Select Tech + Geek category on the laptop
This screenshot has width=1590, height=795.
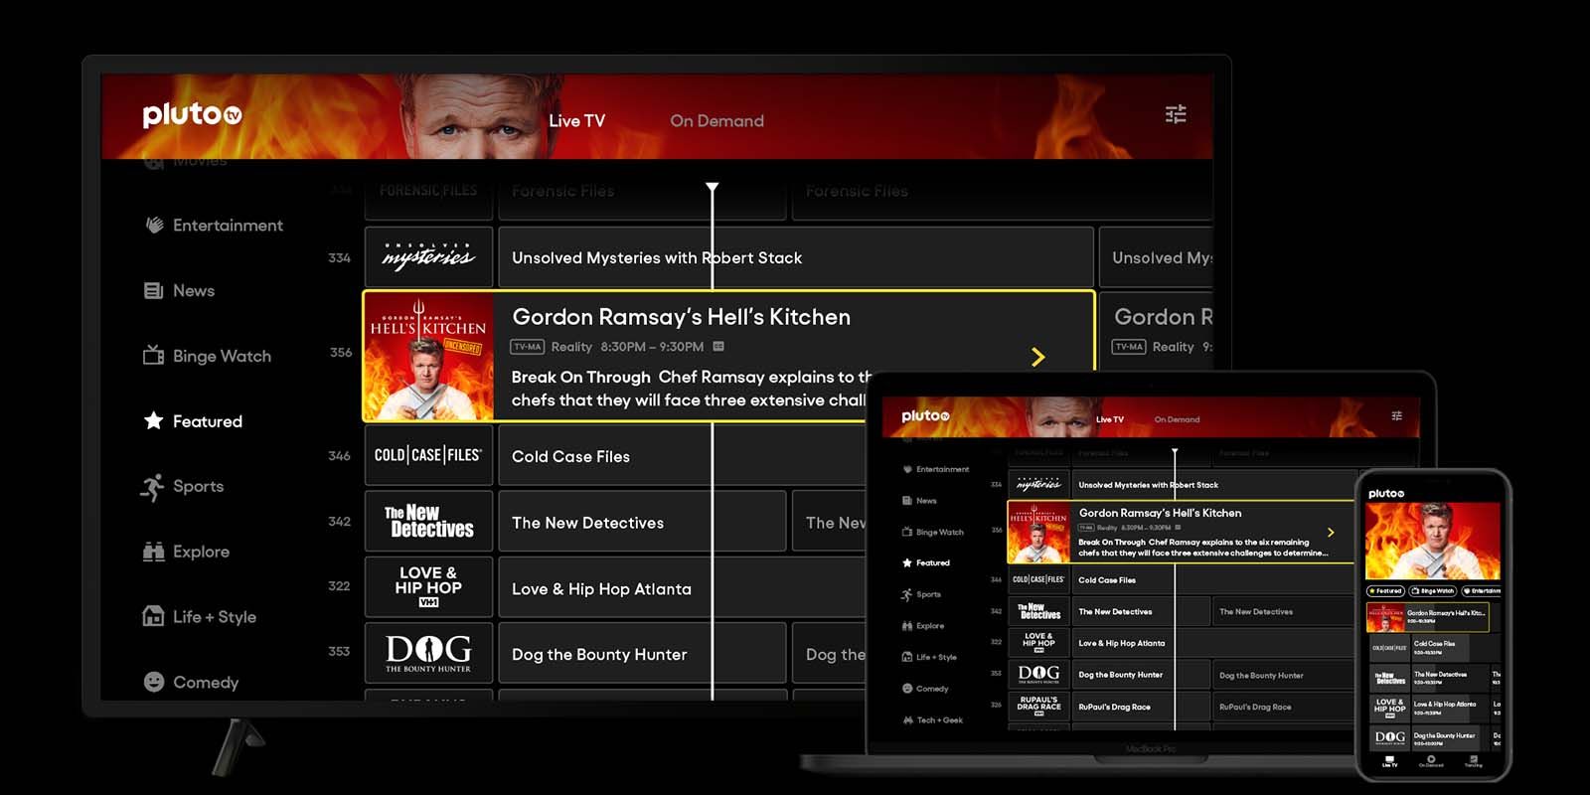click(x=932, y=719)
